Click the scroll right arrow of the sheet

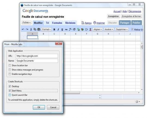tap(139, 92)
